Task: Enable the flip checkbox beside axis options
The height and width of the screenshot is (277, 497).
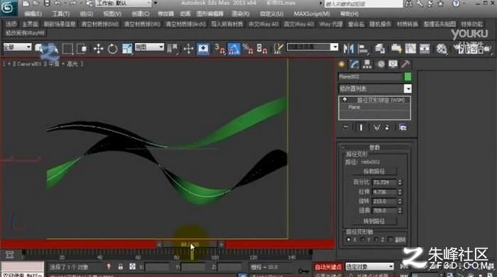Action: pyautogui.click(x=390, y=239)
